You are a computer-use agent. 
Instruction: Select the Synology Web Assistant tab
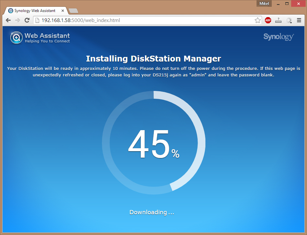(35, 11)
